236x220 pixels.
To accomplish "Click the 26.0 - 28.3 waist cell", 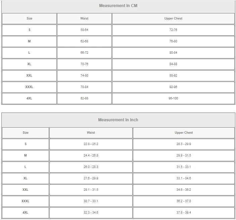I will point(91,167).
